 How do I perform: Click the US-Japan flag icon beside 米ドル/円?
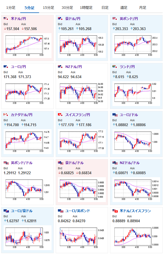(6, 18)
